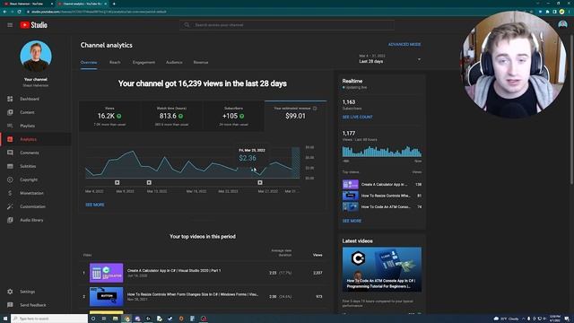574x323 pixels.
Task: Click in the Search across your channel field
Action: pyautogui.click(x=287, y=25)
